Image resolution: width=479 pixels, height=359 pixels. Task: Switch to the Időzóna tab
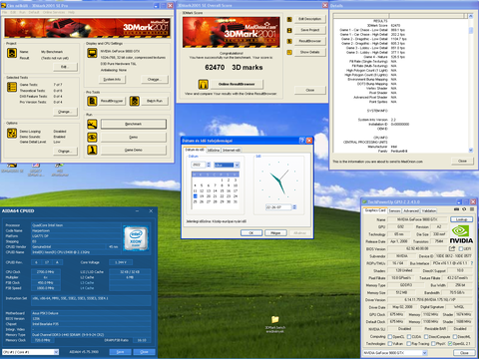tap(214, 151)
